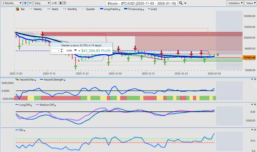Click the Bar chart type legend icon
This screenshot has height=152, width=257.
17,9
